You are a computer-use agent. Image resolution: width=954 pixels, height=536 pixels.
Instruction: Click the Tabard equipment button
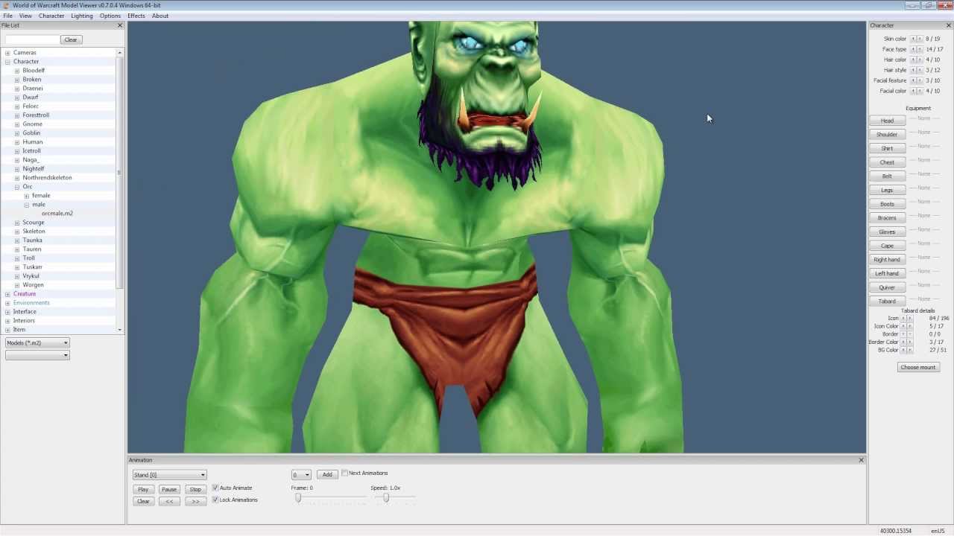click(887, 301)
